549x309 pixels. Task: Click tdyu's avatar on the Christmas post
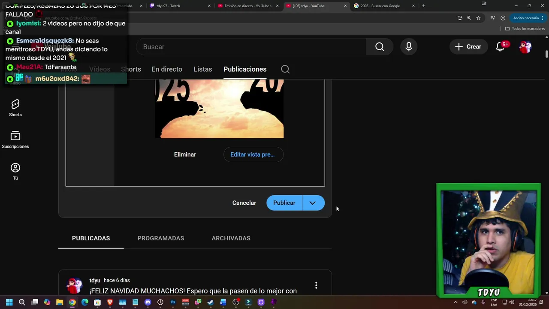point(75,285)
